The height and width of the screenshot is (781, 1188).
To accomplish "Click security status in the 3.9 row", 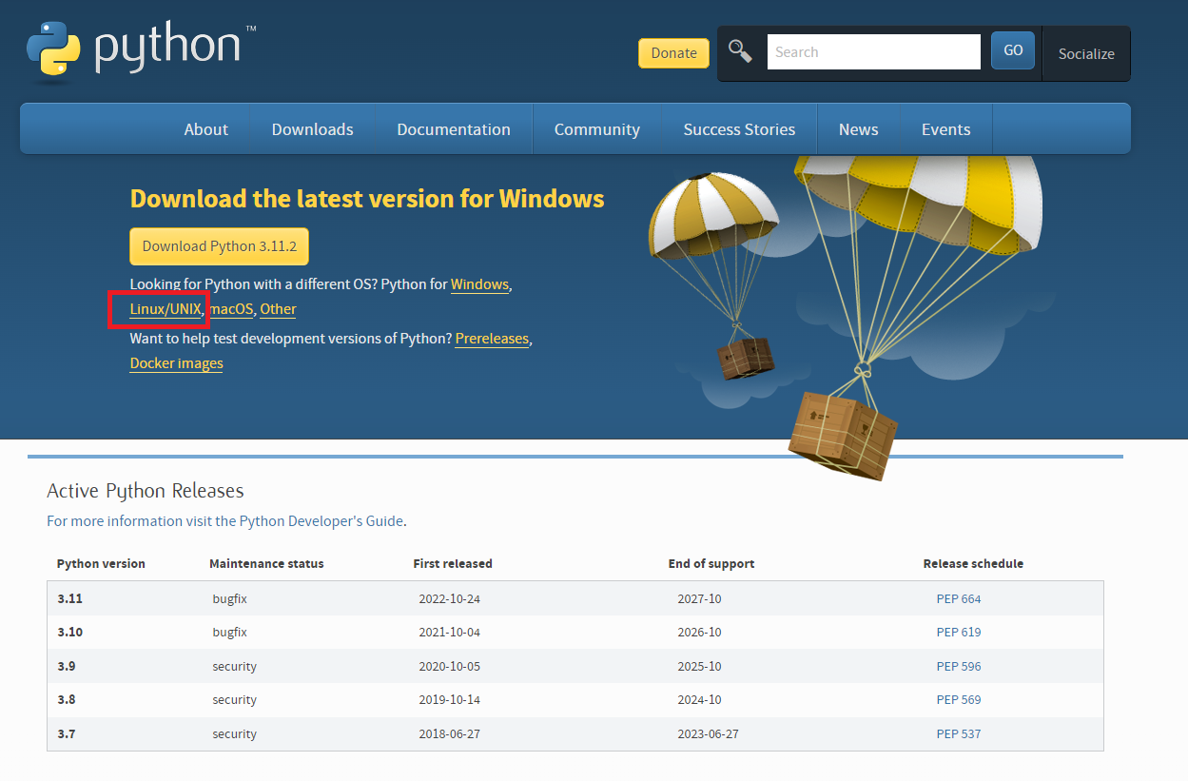I will coord(235,667).
